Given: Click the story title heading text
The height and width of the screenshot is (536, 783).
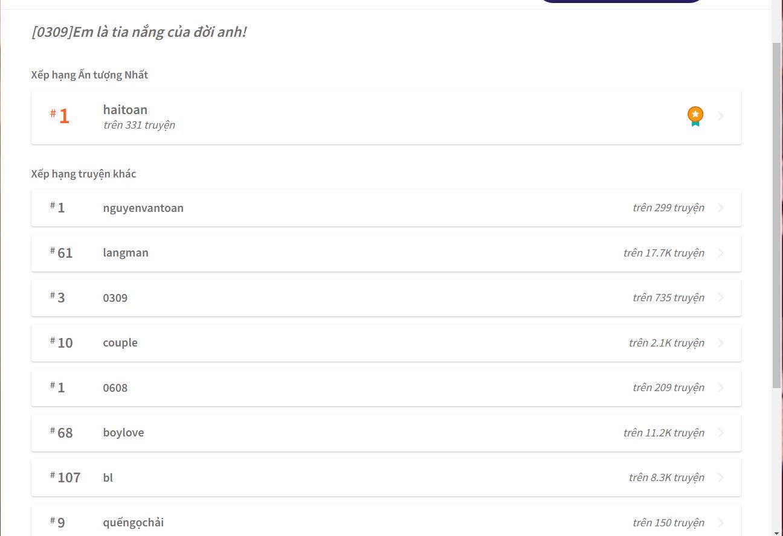Looking at the screenshot, I should pos(139,32).
